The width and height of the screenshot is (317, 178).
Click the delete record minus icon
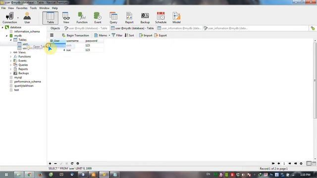[55, 164]
